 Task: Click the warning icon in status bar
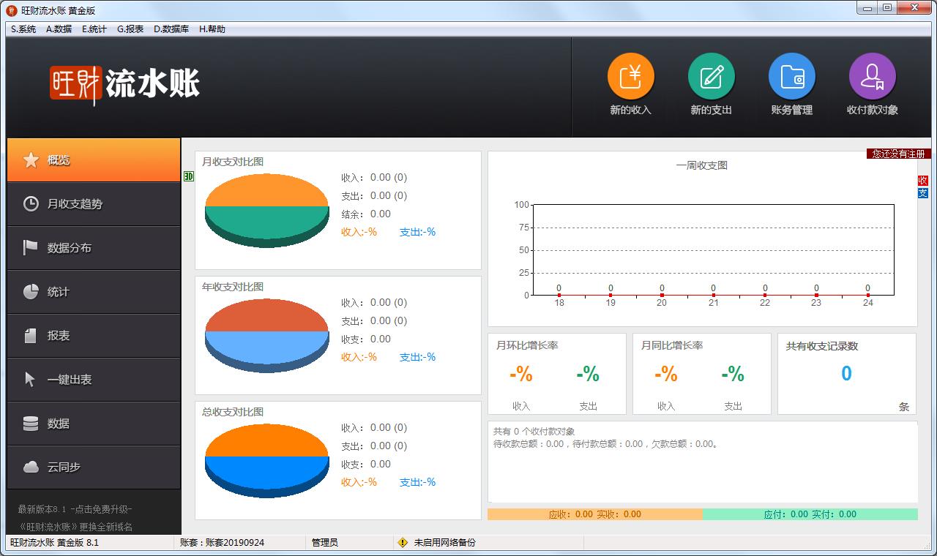point(403,543)
